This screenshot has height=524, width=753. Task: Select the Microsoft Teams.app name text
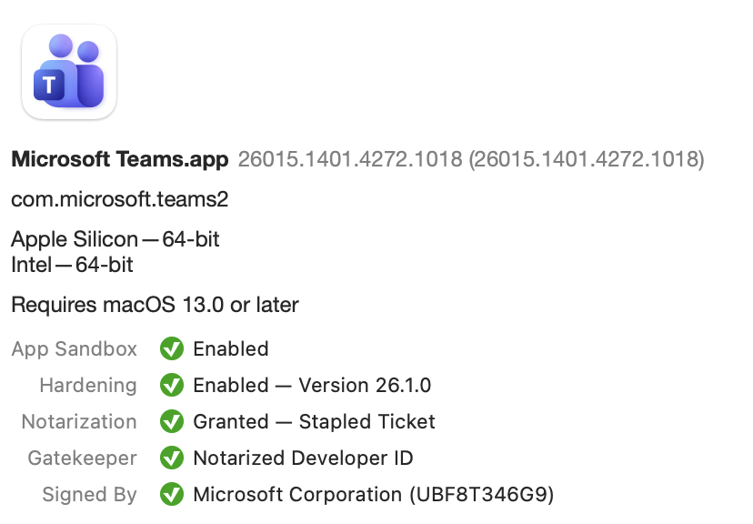pos(119,160)
